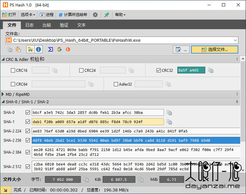
Task: Switch to the 比较 tab
Action: 47,25
